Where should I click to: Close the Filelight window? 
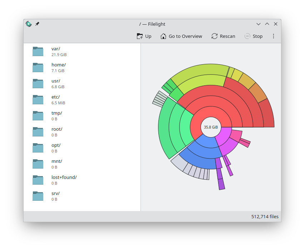coord(276,24)
